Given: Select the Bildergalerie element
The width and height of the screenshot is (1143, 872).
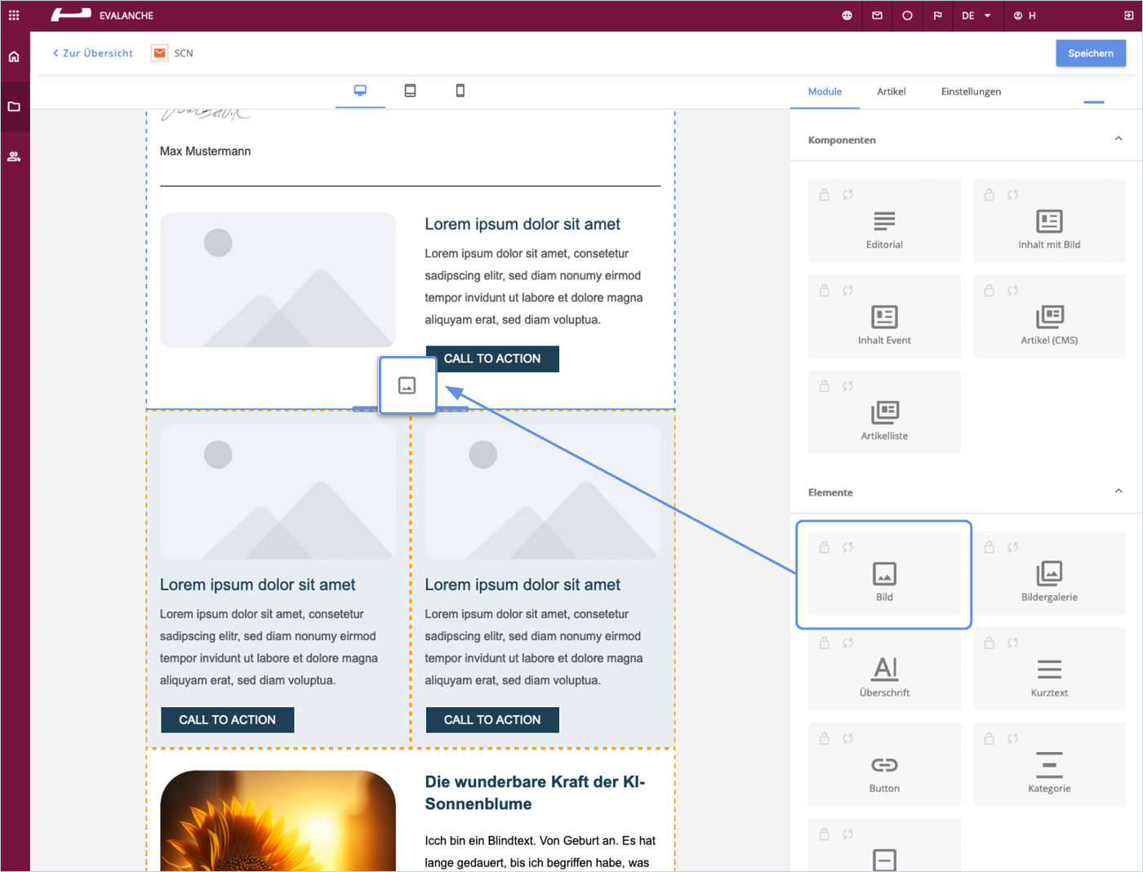Looking at the screenshot, I should 1048,581.
